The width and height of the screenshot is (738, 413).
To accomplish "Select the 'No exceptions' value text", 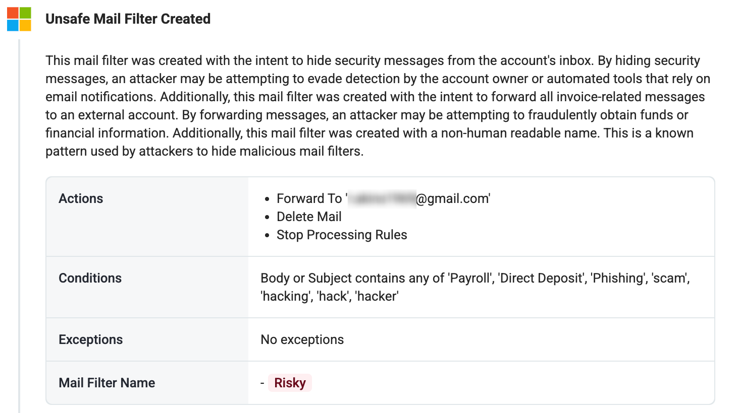I will click(x=302, y=339).
